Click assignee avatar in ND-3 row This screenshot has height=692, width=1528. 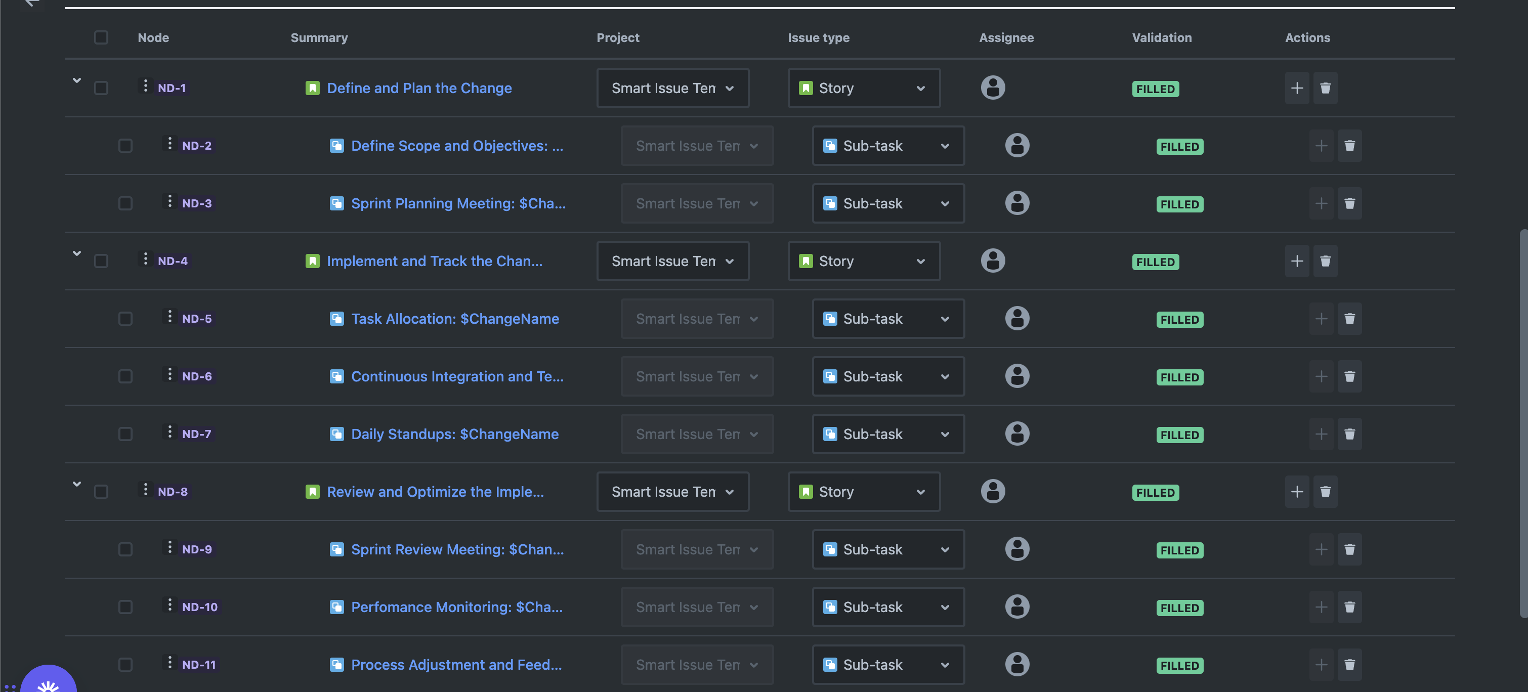tap(1016, 203)
